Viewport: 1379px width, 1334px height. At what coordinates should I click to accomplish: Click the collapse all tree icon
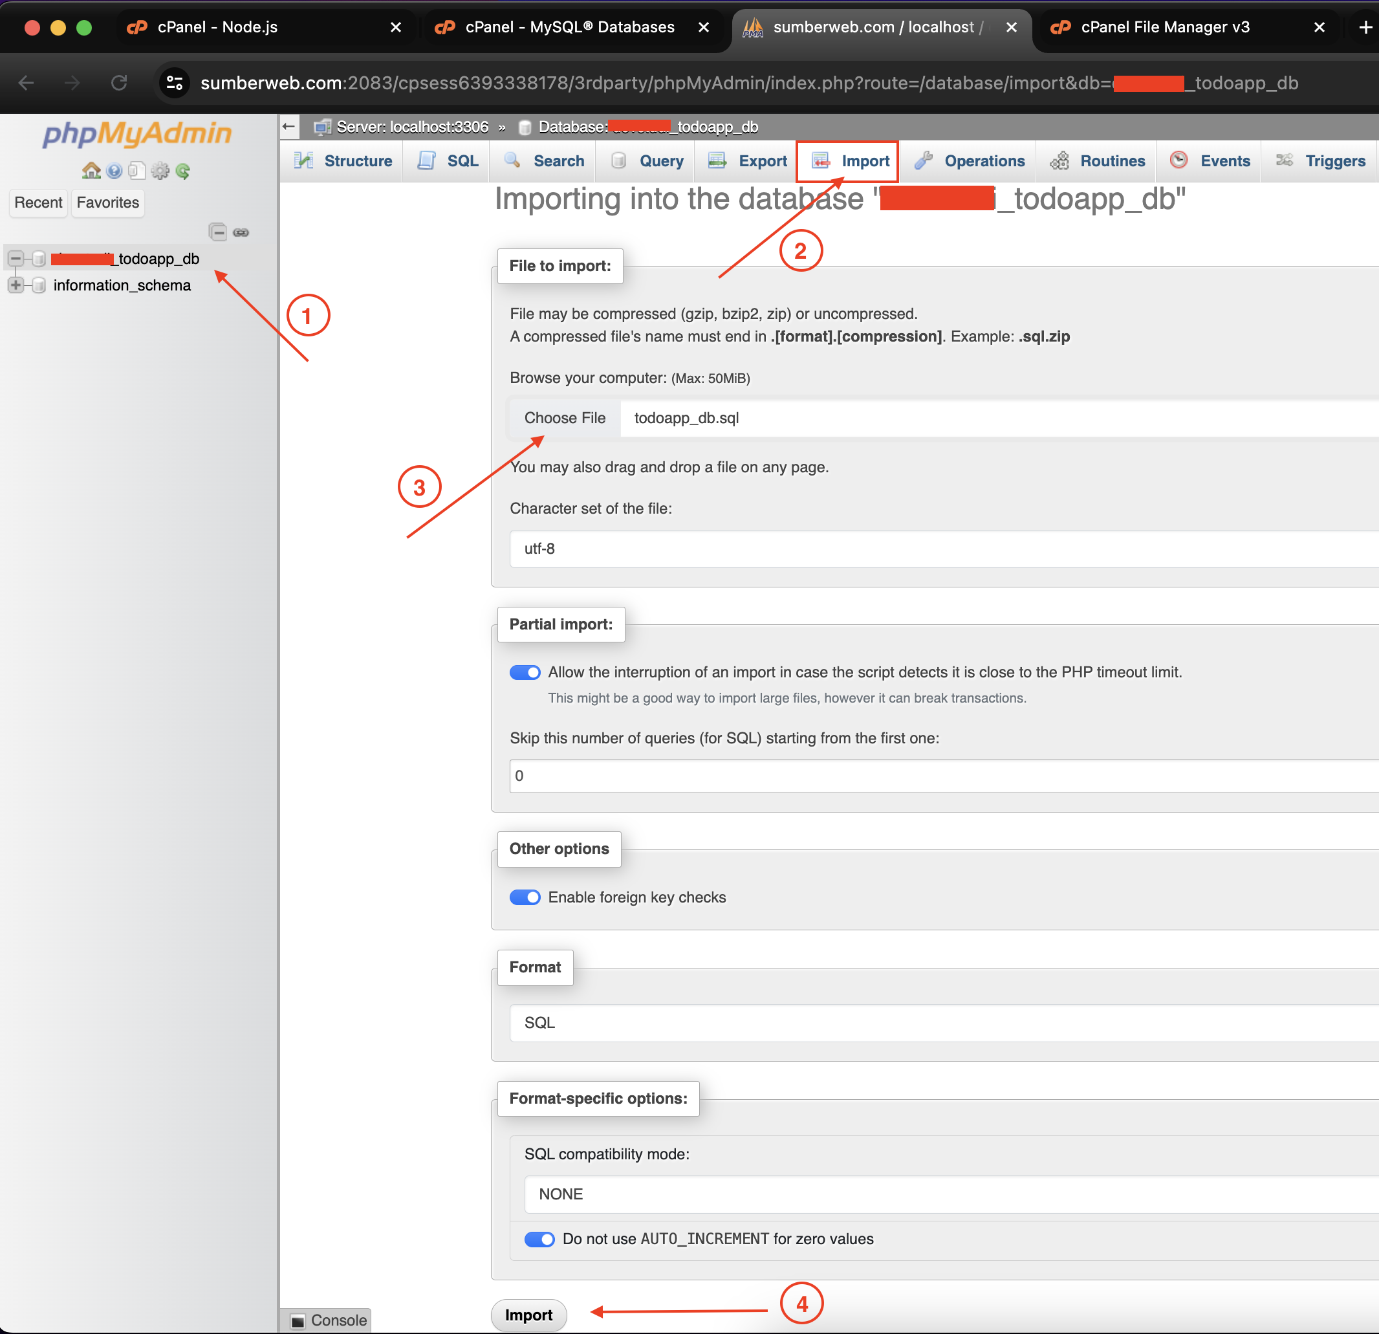[218, 232]
